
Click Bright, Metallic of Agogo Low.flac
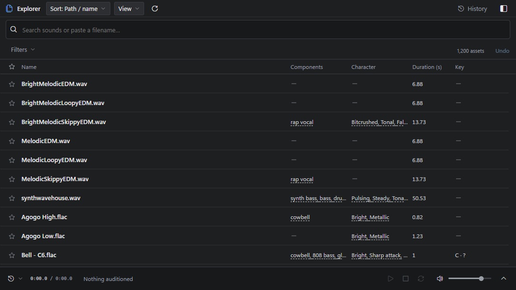(x=370, y=236)
